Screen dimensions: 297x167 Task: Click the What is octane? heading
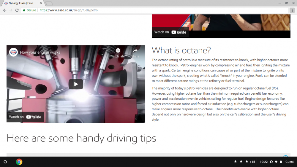181,50
